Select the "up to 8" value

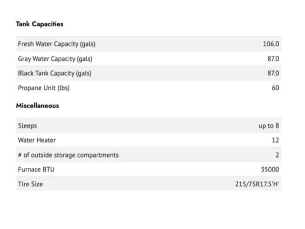click(269, 126)
